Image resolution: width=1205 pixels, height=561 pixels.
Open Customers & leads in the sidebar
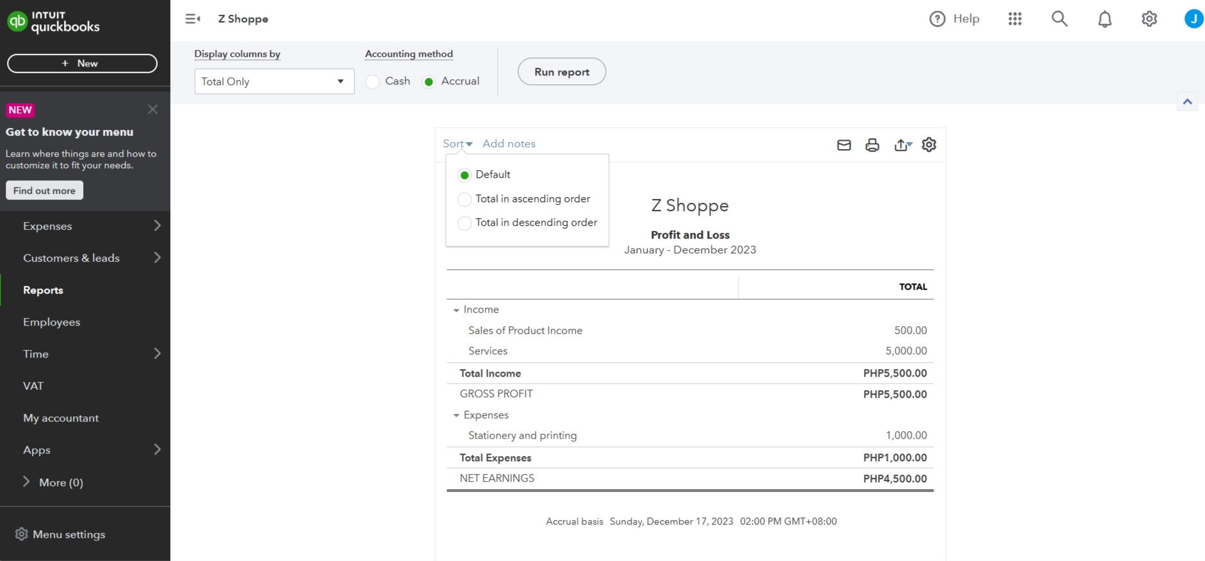coord(71,258)
